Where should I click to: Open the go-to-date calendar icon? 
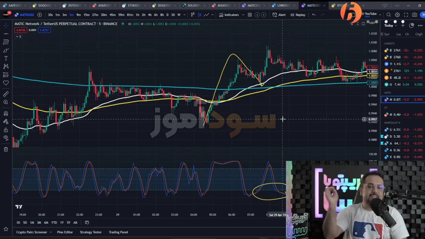click(x=87, y=222)
